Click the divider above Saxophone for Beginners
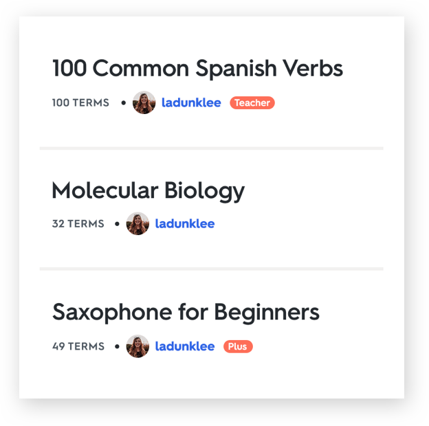Viewport: 429px width, 426px height. (x=211, y=269)
